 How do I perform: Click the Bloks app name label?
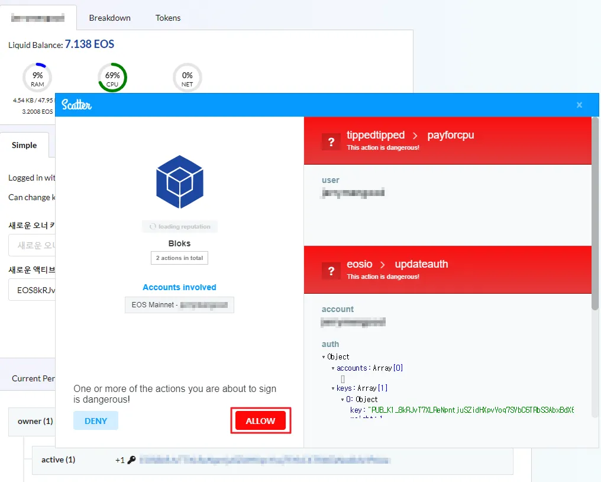point(179,243)
